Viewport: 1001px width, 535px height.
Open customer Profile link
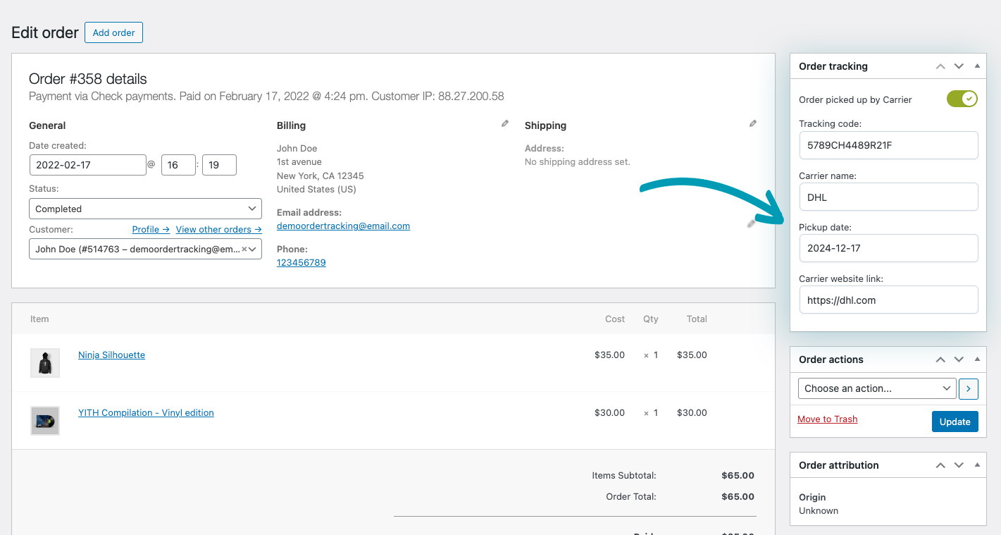[151, 229]
